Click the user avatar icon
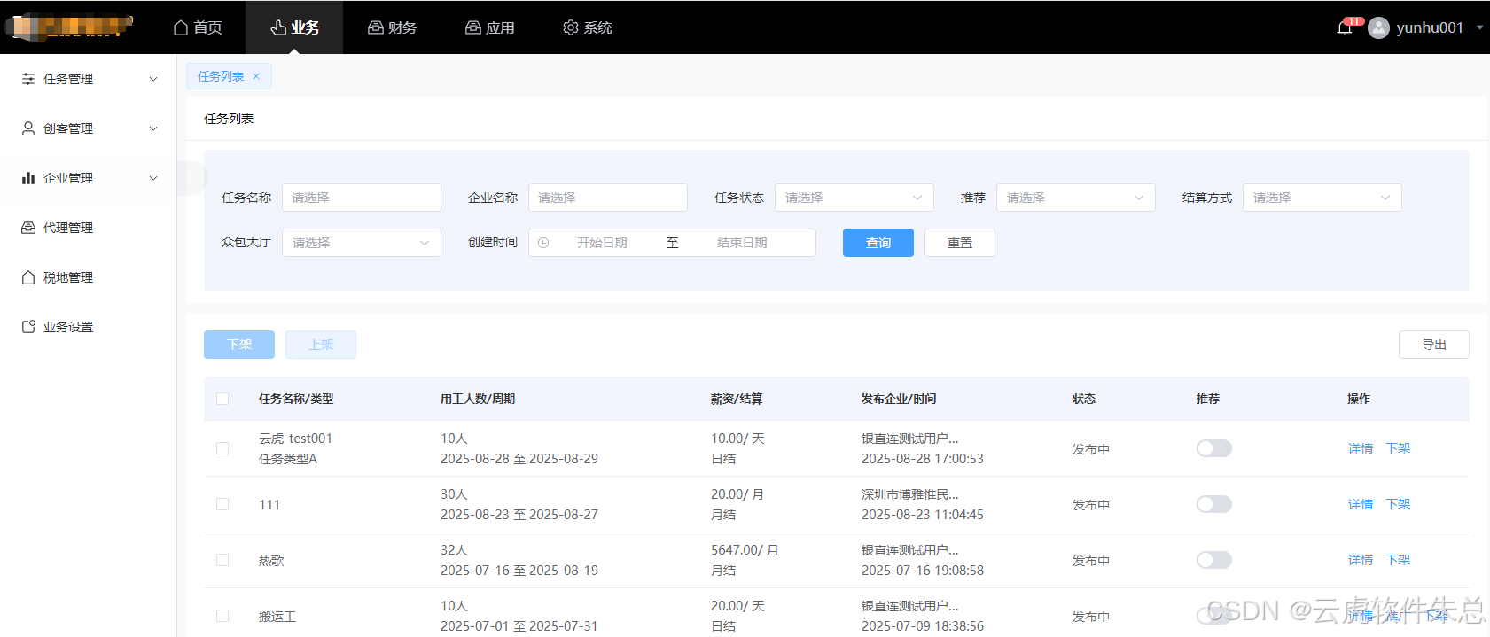This screenshot has height=637, width=1490. pos(1378,28)
